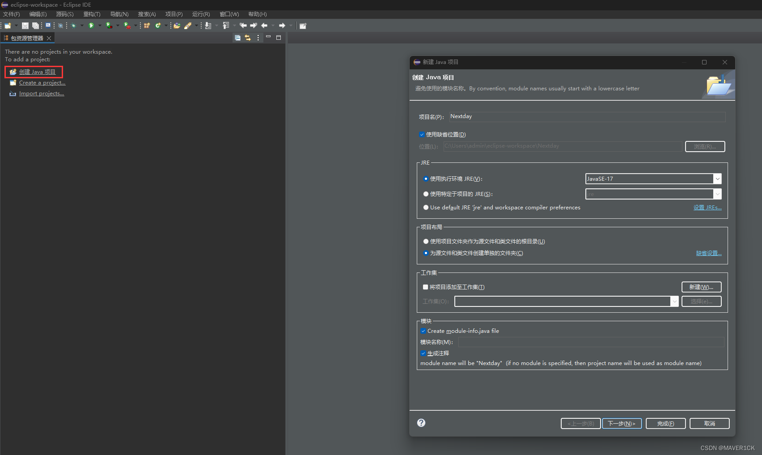
Task: Open the 重构(T) menu
Action: [92, 14]
